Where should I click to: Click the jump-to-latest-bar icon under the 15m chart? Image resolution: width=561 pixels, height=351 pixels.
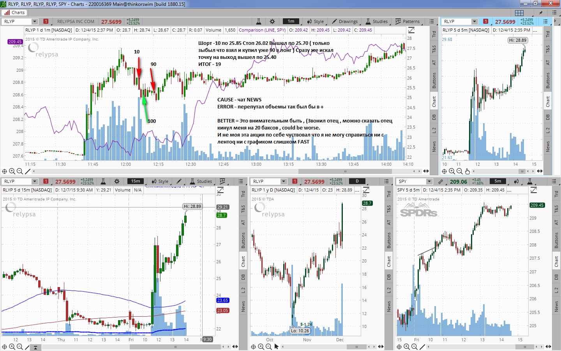pyautogui.click(x=35, y=347)
